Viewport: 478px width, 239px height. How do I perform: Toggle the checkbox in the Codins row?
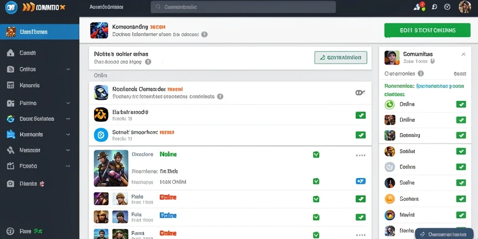click(461, 167)
